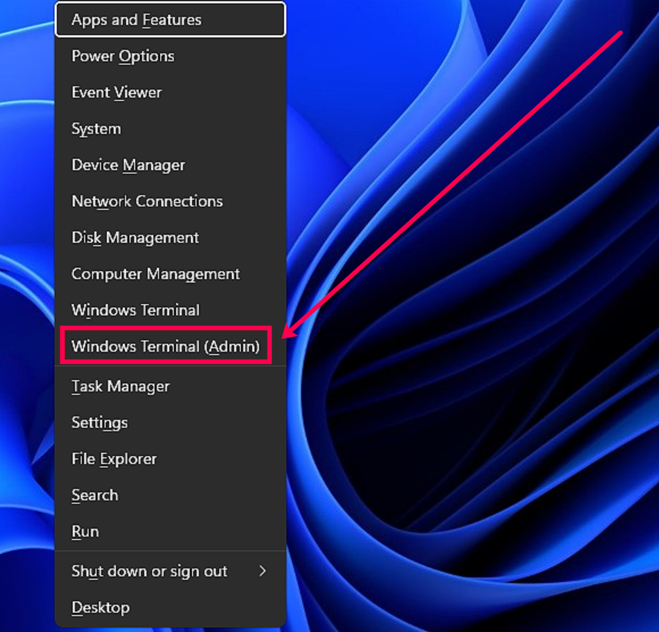The height and width of the screenshot is (632, 659).
Task: Launch Task Manager
Action: [120, 386]
